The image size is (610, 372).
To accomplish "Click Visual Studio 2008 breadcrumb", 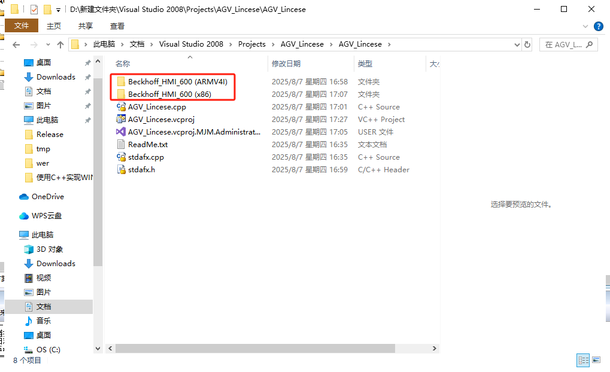I will pos(191,44).
